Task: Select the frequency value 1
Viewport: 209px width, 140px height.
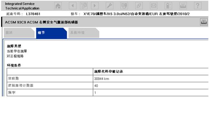Action: pos(95,93)
